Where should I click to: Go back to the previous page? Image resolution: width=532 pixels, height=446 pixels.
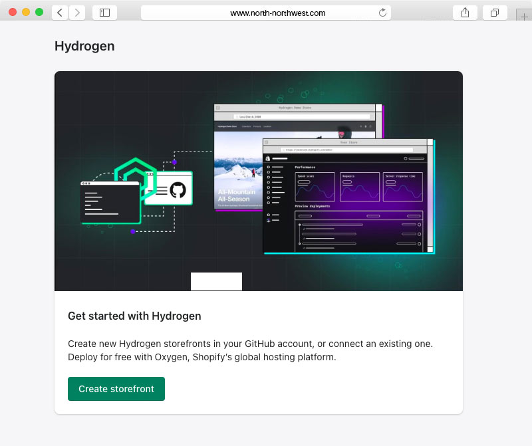click(60, 13)
